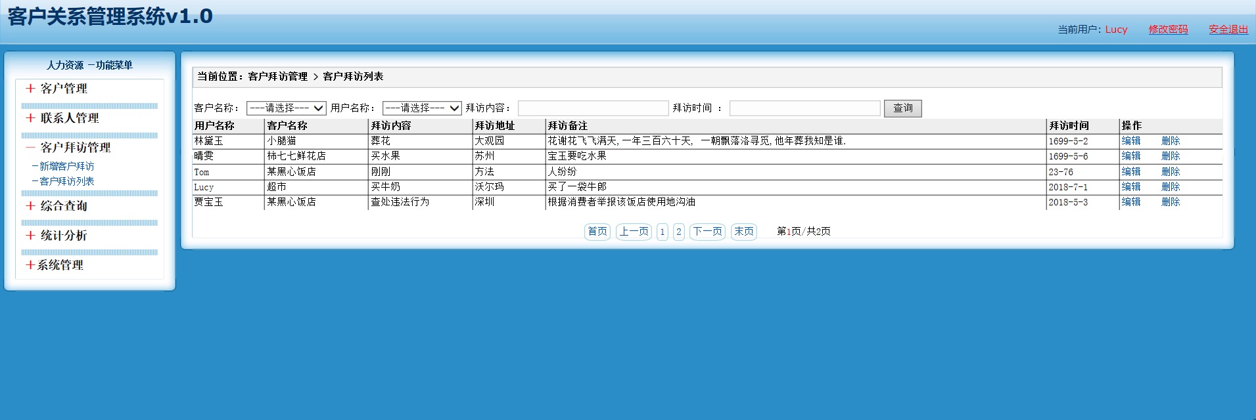Image resolution: width=1256 pixels, height=420 pixels.
Task: Delete the Lucy visit record
Action: coord(1171,187)
